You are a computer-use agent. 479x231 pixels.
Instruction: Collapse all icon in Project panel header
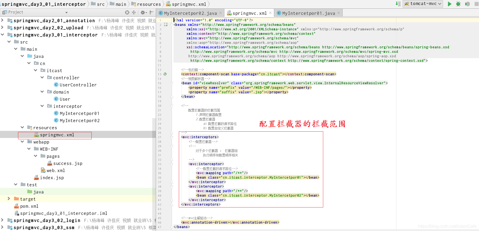click(134, 12)
